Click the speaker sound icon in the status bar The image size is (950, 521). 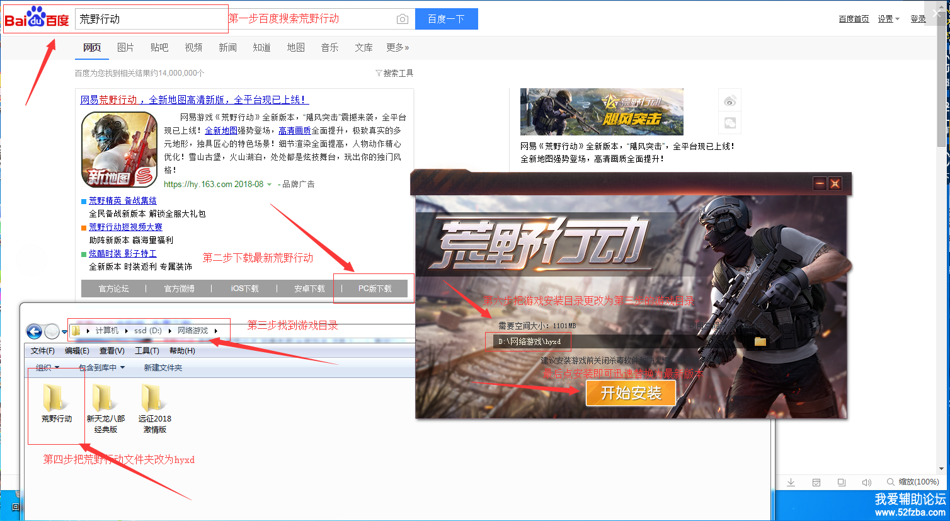(x=866, y=483)
